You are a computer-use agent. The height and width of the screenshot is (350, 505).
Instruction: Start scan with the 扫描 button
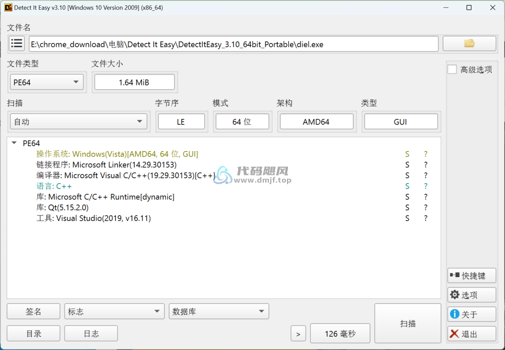tap(408, 323)
